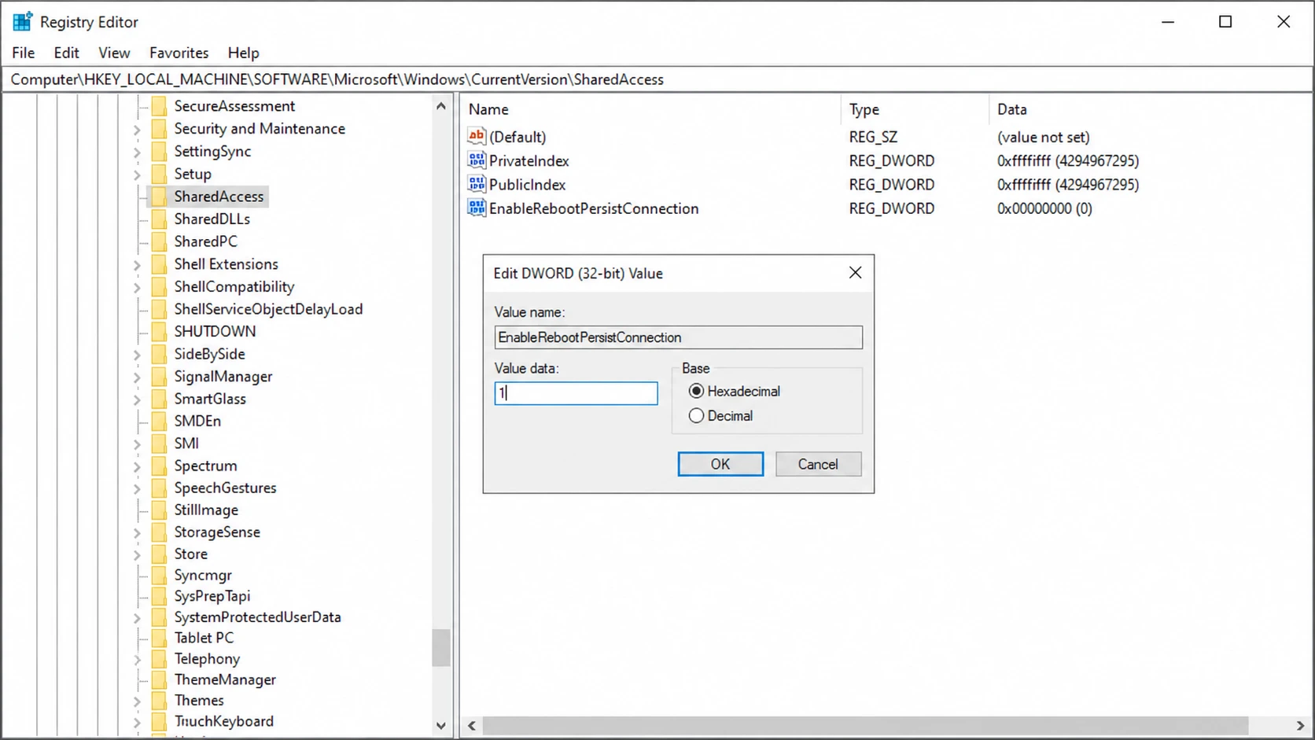Click the Store folder icon
1315x740 pixels.
pos(159,554)
